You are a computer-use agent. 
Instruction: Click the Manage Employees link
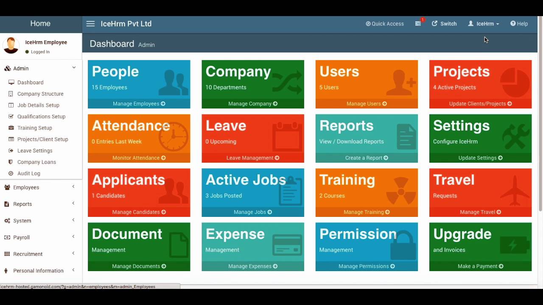pos(139,104)
